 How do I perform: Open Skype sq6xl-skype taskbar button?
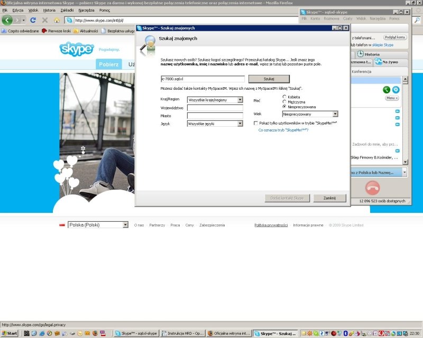coord(136,333)
